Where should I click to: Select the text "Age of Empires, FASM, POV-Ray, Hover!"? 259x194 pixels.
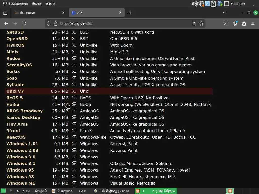(150, 170)
